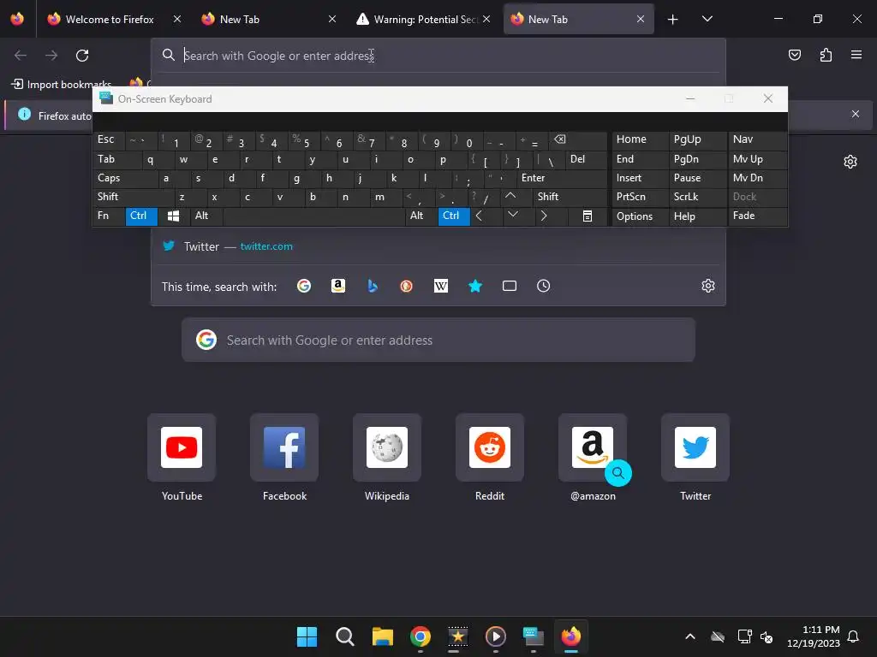Toggle the Fn key on keyboard

click(109, 216)
